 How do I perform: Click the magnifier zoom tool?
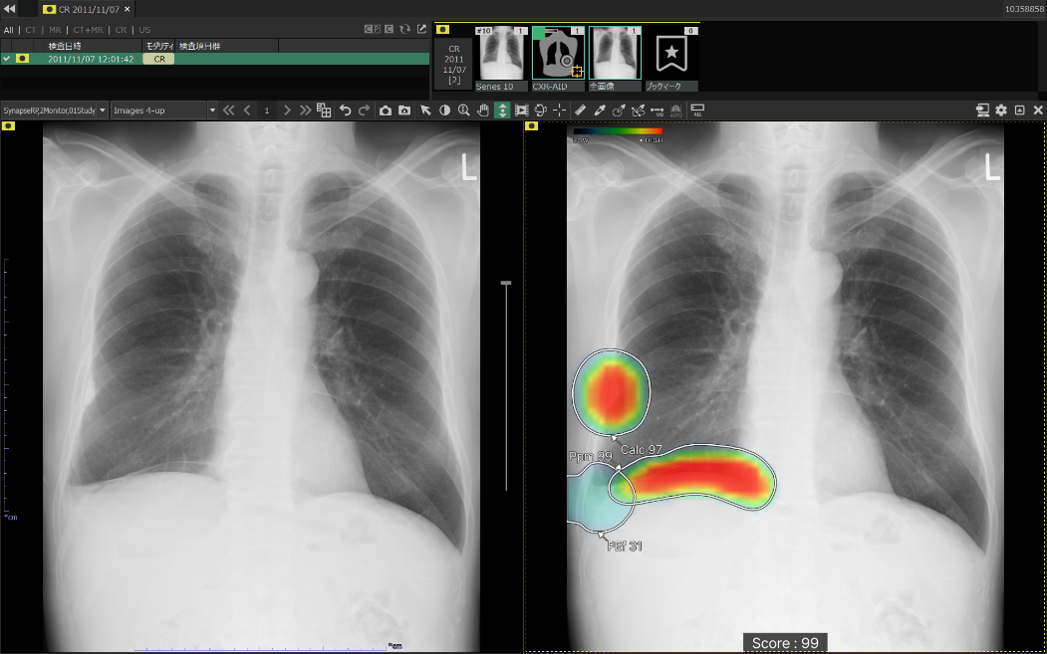click(x=463, y=109)
